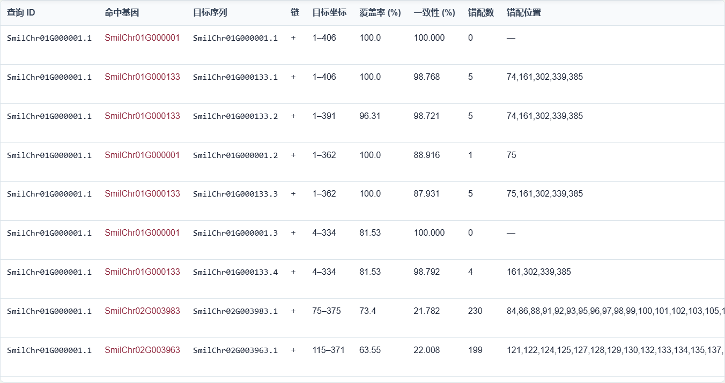Viewport: 725px width, 383px height.
Task: Click the 一致性 (%) column header
Action: (434, 13)
